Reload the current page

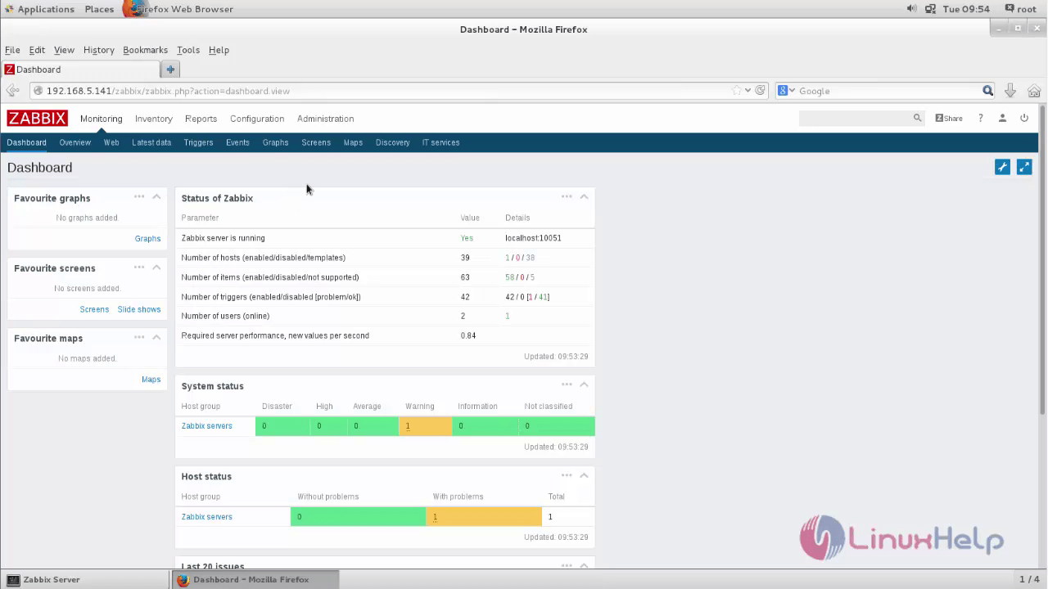point(761,91)
